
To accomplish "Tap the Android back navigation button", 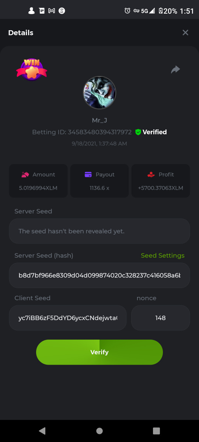I will [x=42, y=431].
